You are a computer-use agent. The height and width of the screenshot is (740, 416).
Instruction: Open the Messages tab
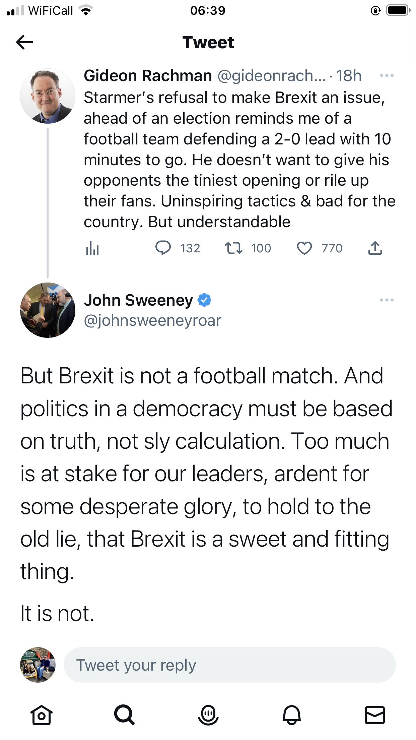374,715
